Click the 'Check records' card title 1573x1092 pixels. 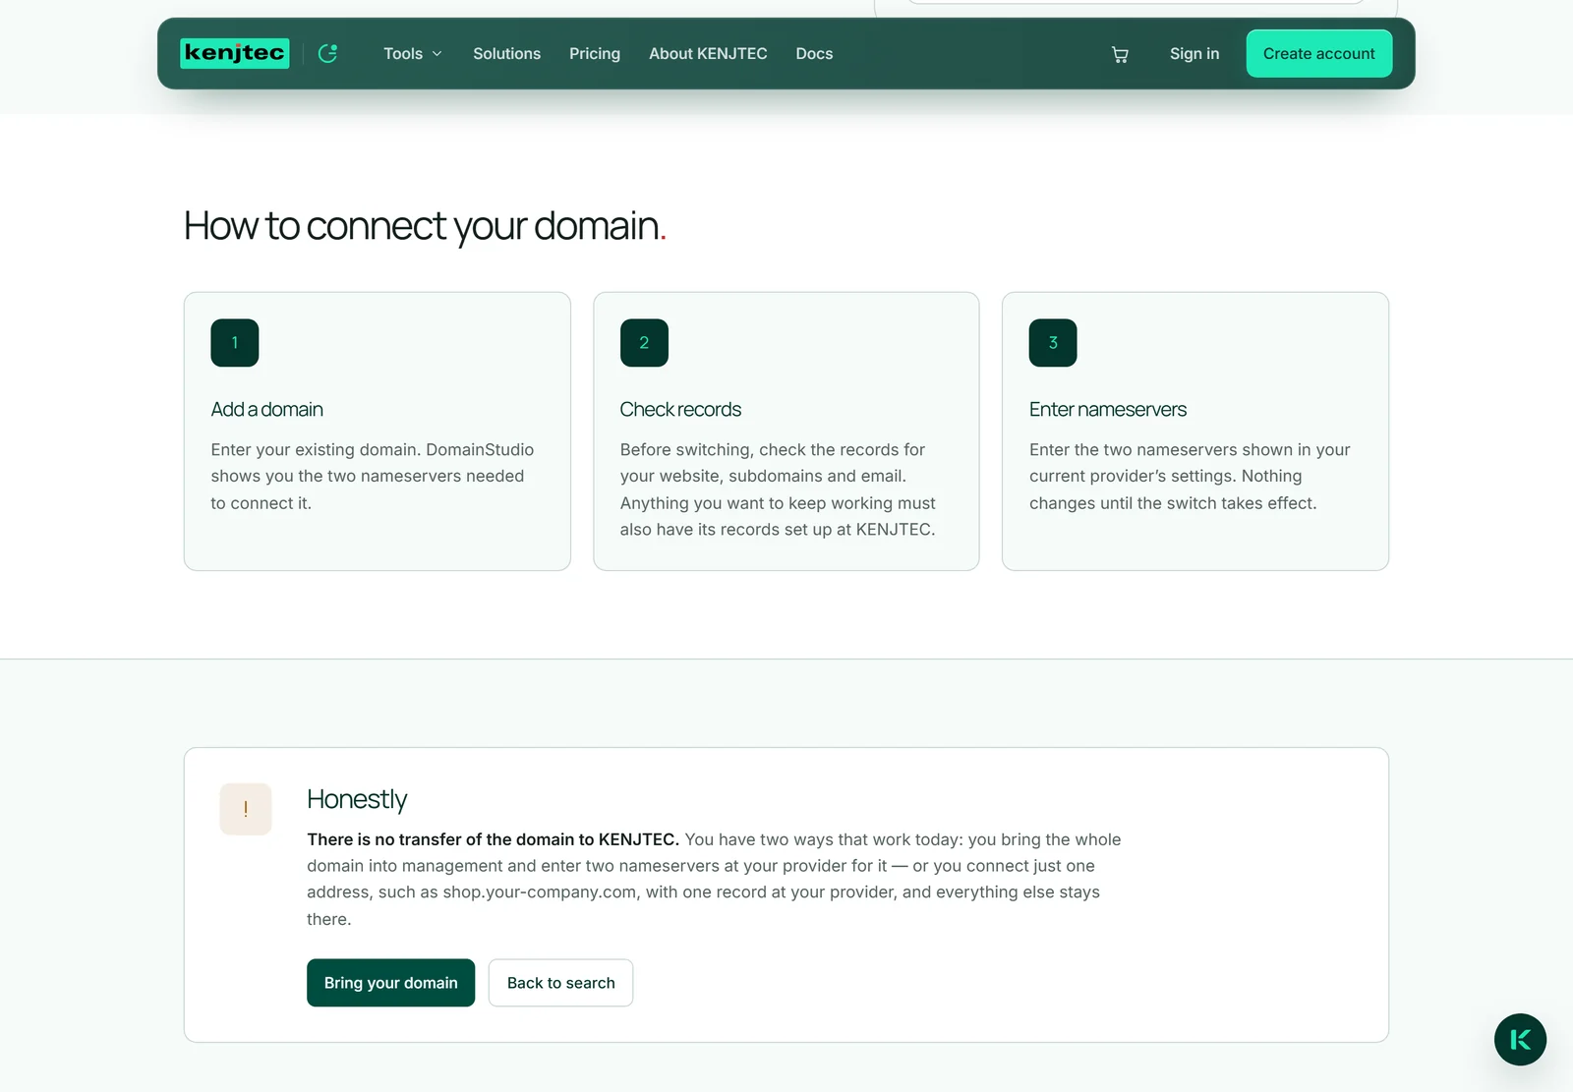pos(680,409)
